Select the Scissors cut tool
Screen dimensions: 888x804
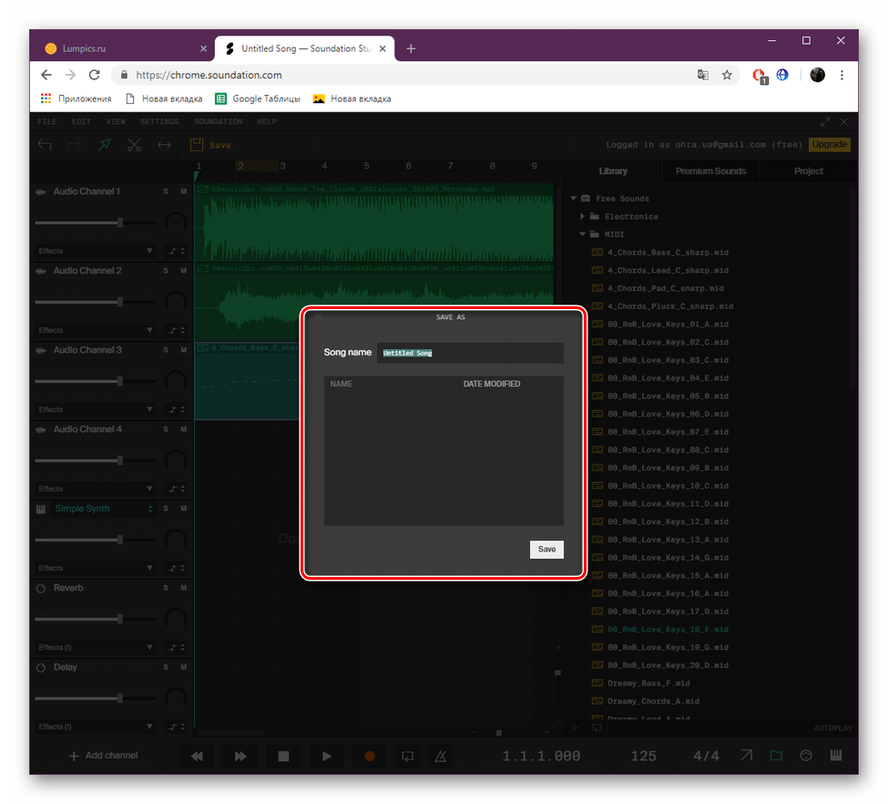click(134, 144)
